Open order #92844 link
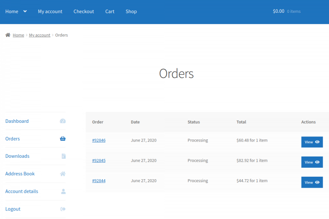Viewport: 329px width, 219px height. (99, 181)
